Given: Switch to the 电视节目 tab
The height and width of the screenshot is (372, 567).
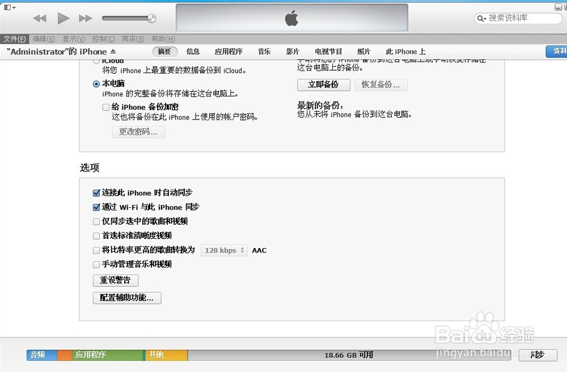Looking at the screenshot, I should tap(328, 52).
